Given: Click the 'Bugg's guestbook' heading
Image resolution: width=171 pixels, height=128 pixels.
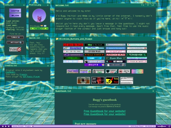Looking at the screenshot, I should pyautogui.click(x=105, y=100).
